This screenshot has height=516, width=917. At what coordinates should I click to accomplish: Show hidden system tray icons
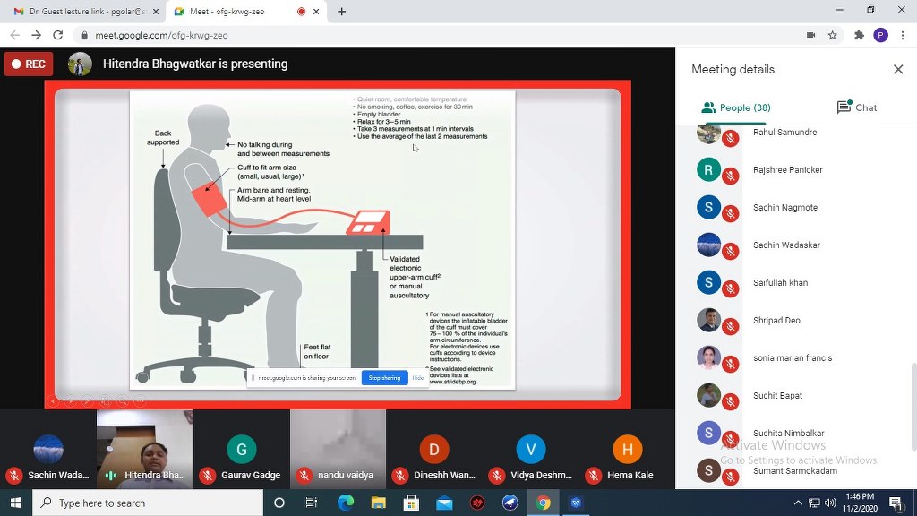(x=798, y=503)
